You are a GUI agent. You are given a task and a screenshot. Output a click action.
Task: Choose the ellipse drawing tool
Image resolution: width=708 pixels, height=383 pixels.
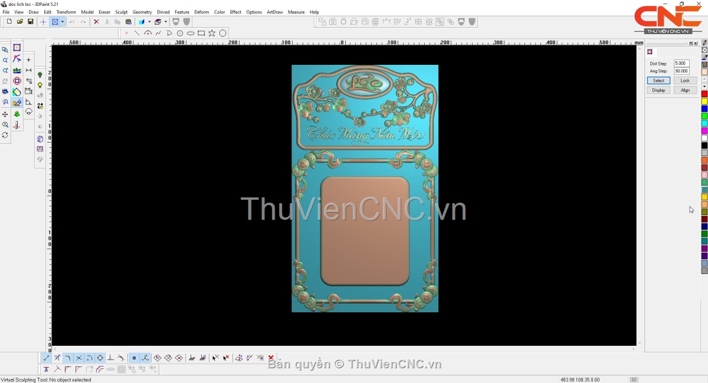click(x=191, y=34)
